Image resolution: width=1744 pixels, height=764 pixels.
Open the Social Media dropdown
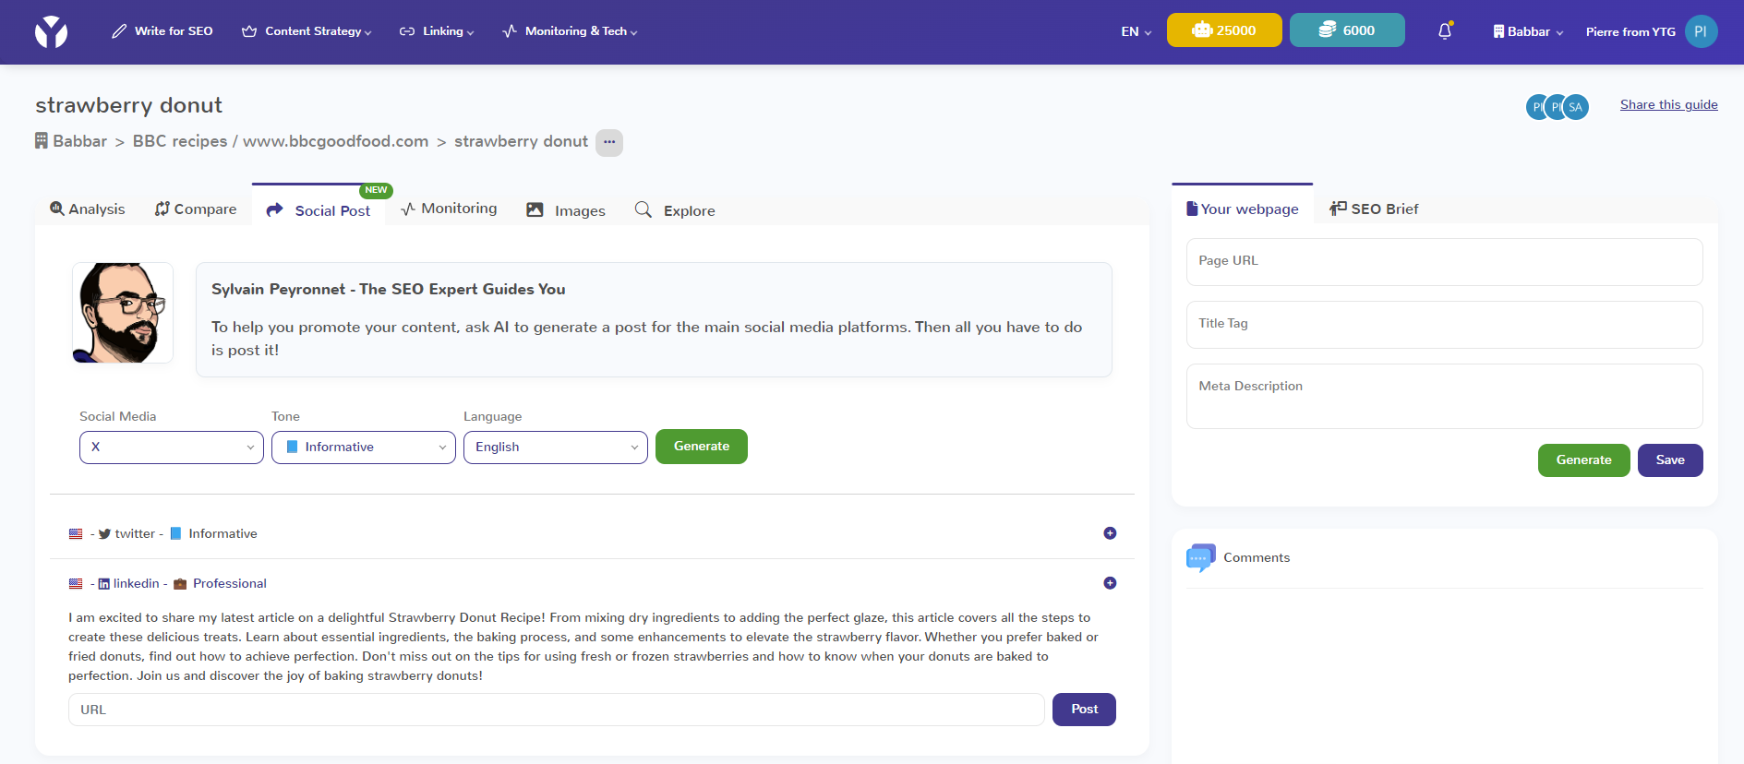click(x=172, y=448)
